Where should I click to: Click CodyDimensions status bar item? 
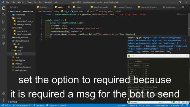[21, 105]
